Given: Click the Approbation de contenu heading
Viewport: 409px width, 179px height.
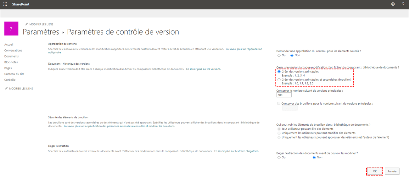Looking at the screenshot, I should pyautogui.click(x=62, y=44).
